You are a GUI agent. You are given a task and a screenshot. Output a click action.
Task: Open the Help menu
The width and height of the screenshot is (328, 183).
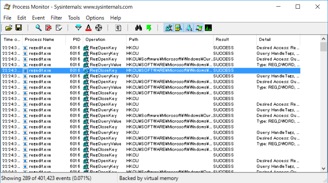(x=116, y=18)
